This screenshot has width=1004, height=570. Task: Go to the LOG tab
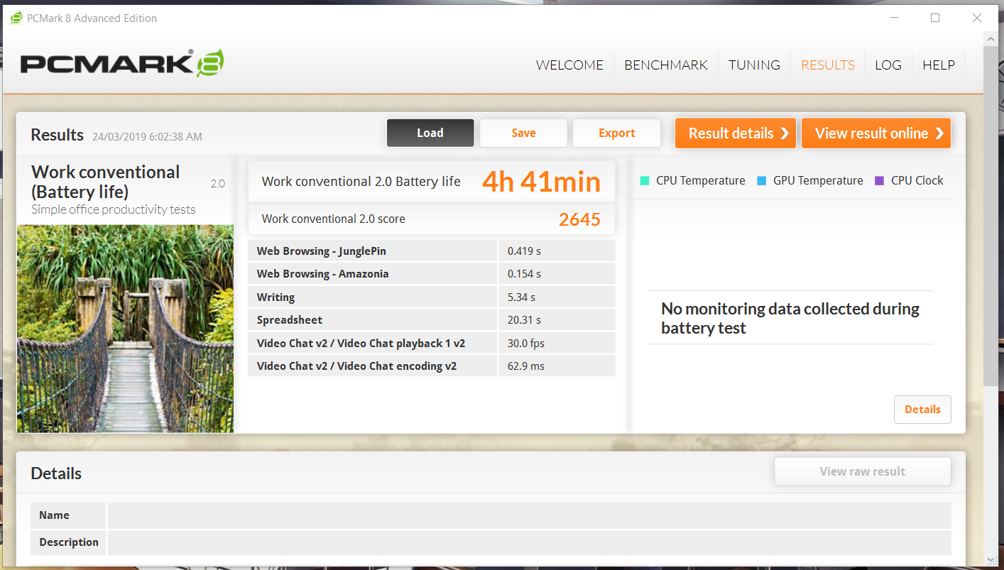(x=888, y=65)
